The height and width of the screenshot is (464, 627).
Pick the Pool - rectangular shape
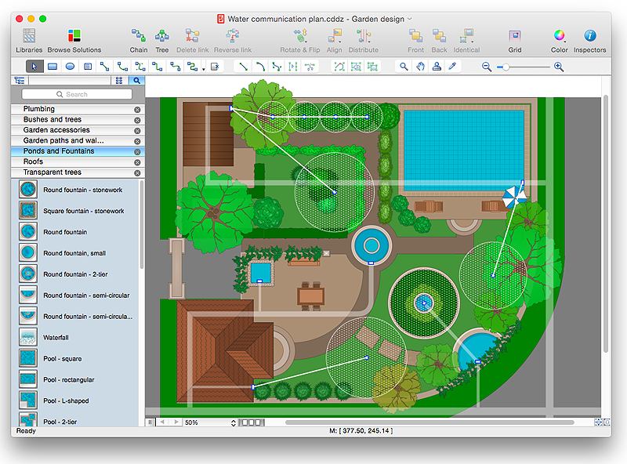[x=28, y=379]
